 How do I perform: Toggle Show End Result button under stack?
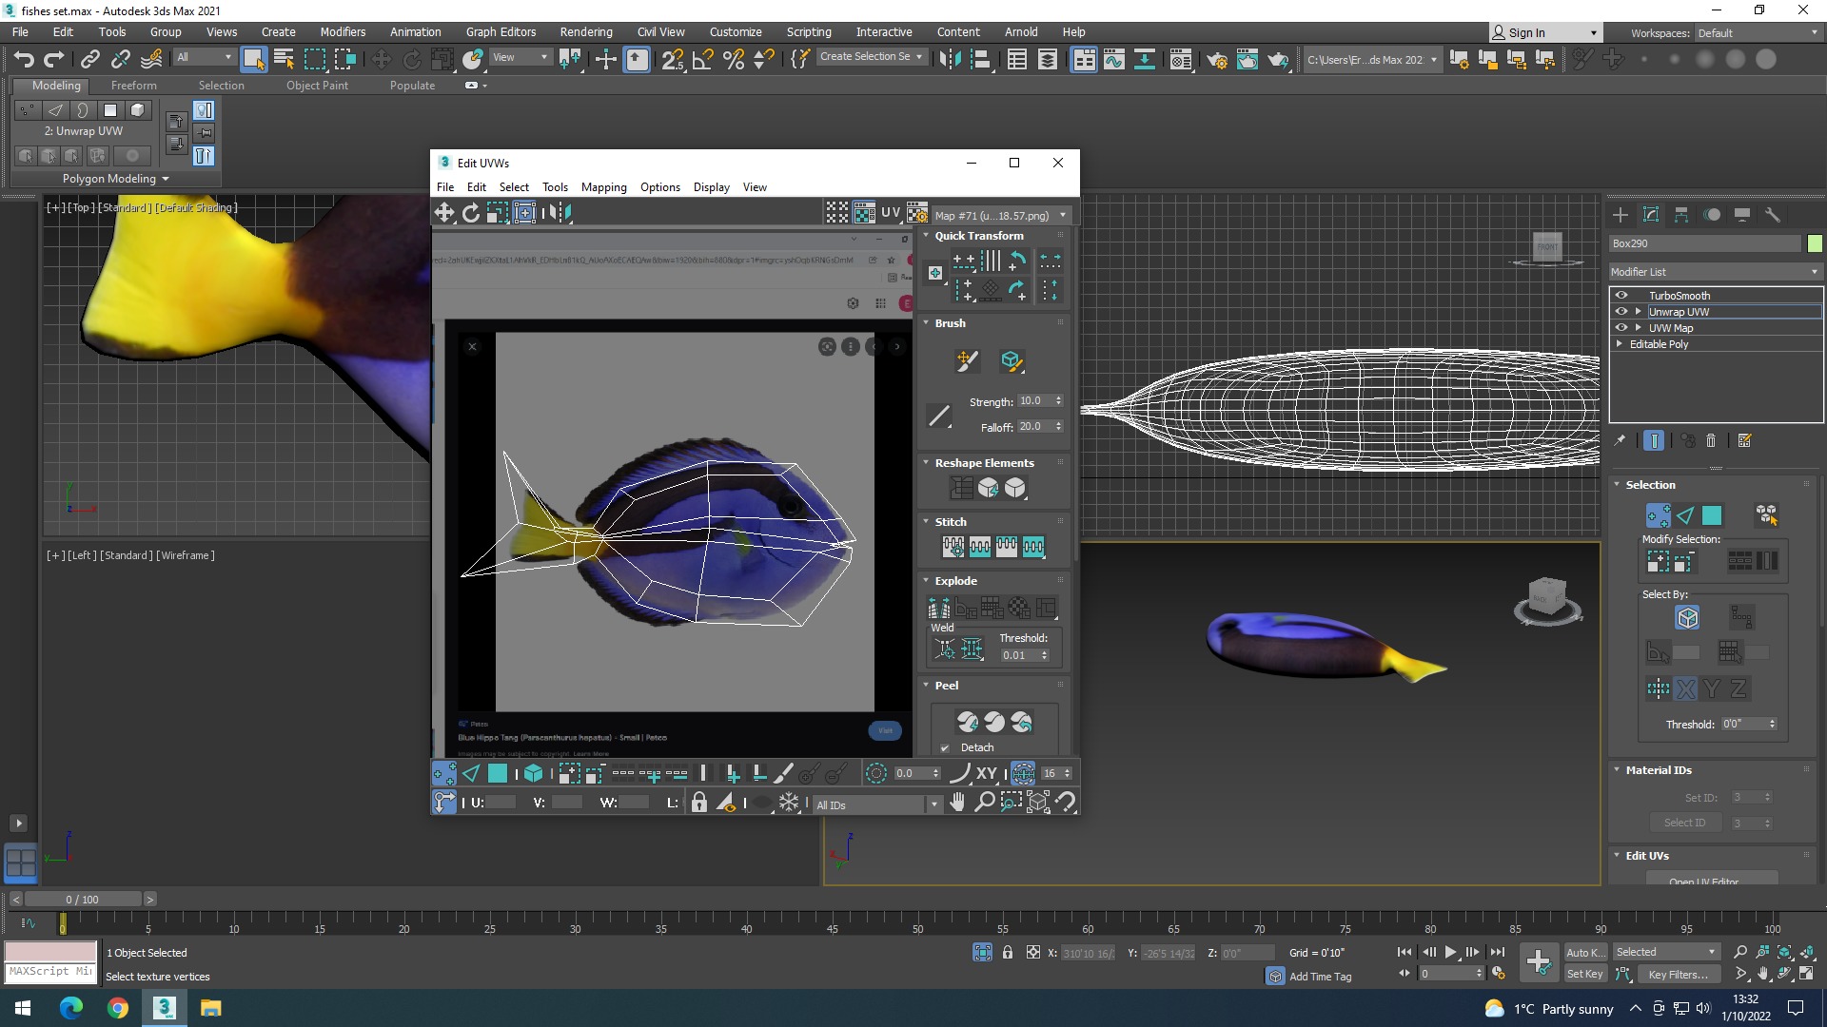[x=1654, y=440]
